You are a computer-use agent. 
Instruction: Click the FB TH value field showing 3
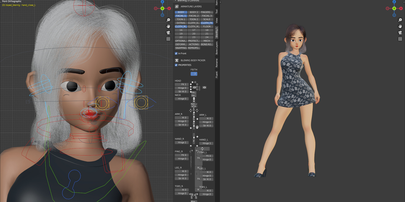pyautogui.click(x=194, y=74)
